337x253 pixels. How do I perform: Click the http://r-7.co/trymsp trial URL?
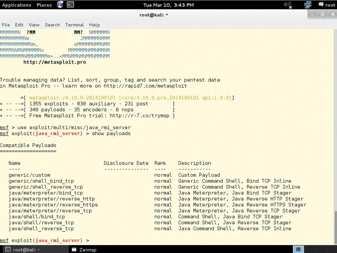tap(139, 116)
